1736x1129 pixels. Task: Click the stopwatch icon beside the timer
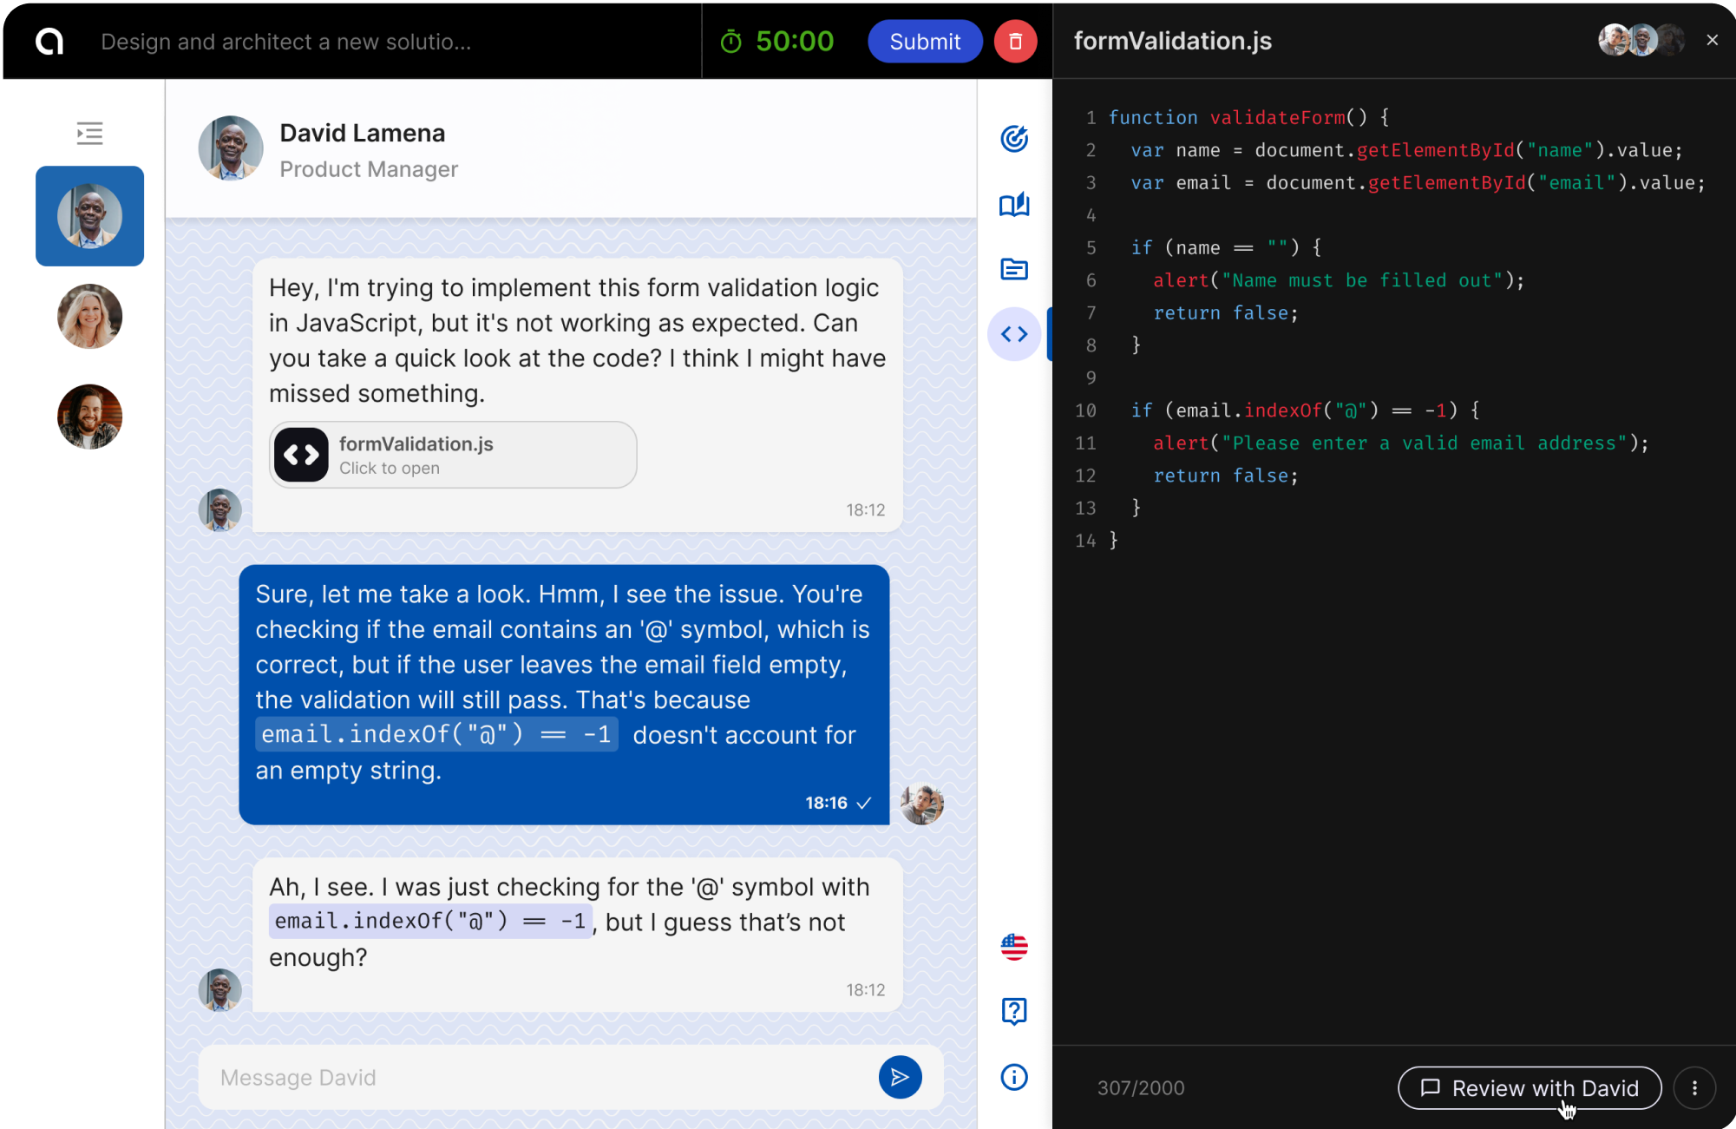(x=731, y=42)
